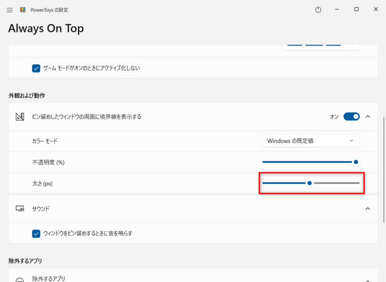Click the 外観および動作 section heading
The height and width of the screenshot is (282, 386).
click(x=27, y=96)
